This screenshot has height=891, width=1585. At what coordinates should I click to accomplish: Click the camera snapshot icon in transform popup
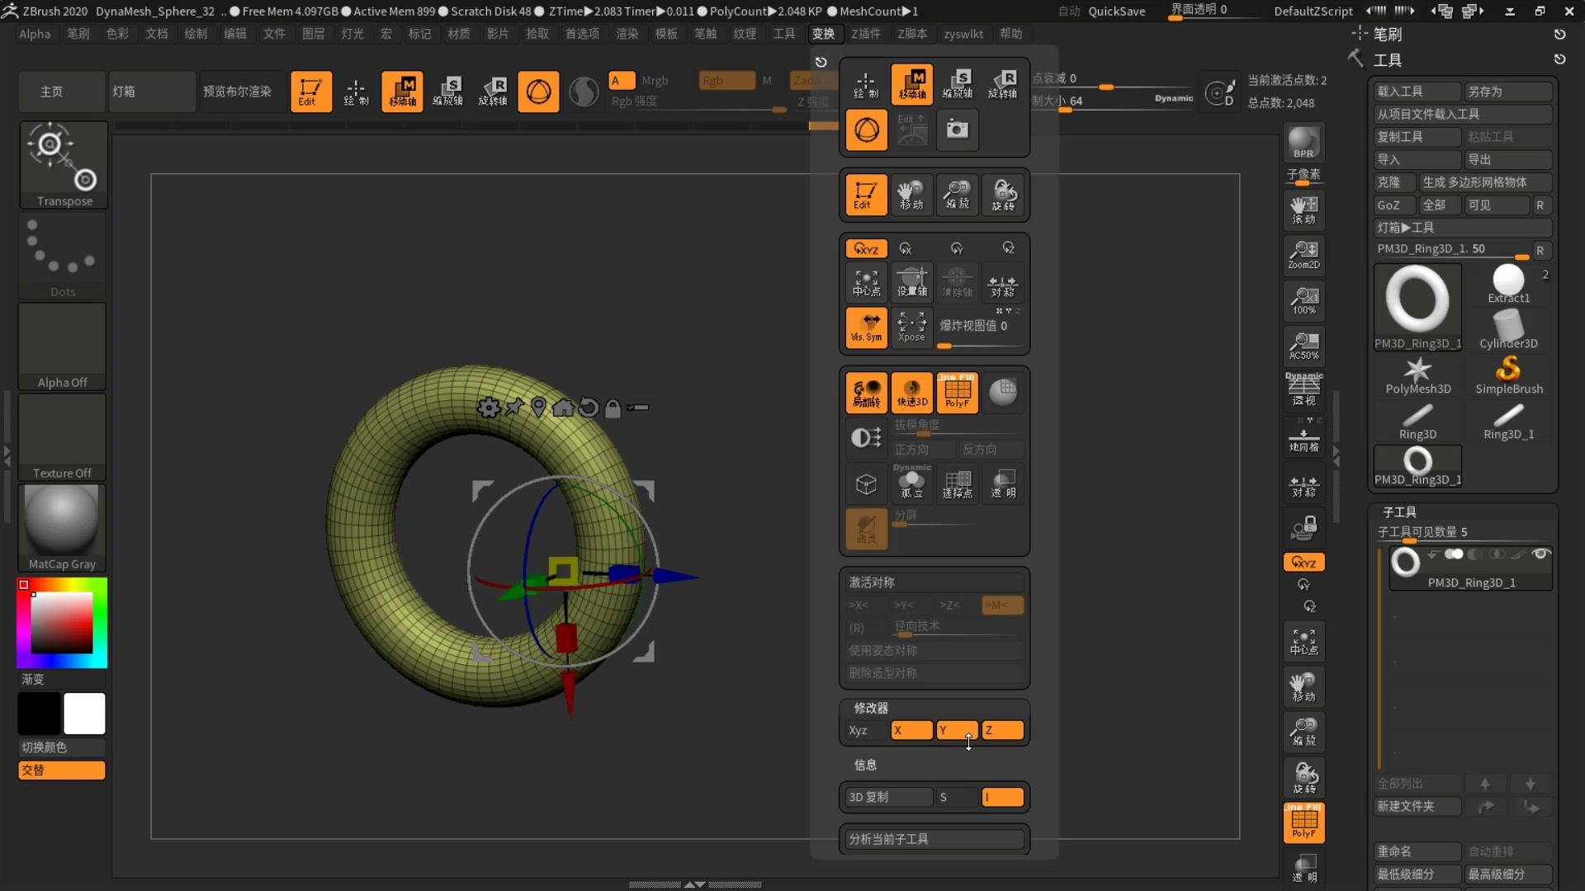pos(957,130)
